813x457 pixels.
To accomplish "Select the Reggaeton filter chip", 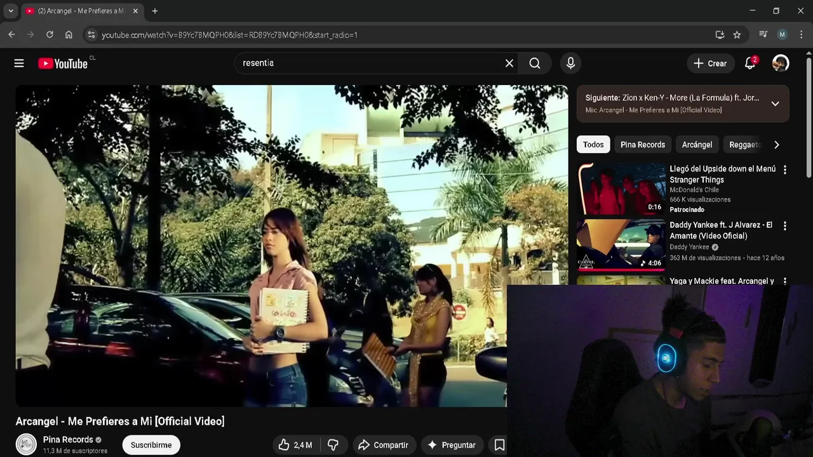I will [x=744, y=145].
